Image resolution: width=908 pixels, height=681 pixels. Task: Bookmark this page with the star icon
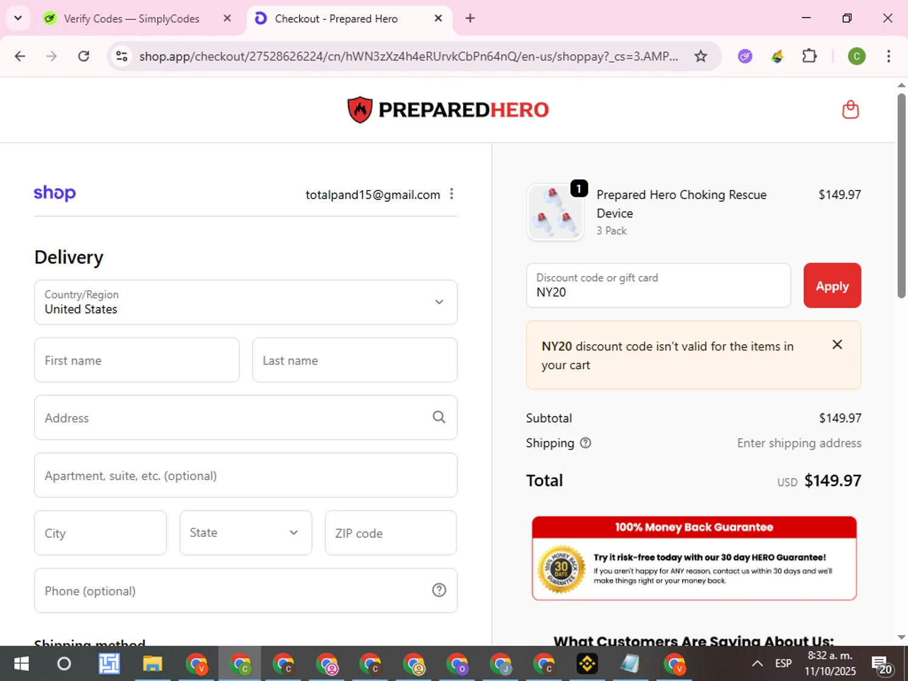point(700,56)
